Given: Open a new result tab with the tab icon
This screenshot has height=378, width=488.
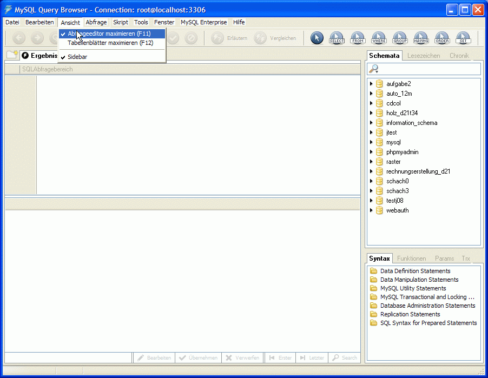Looking at the screenshot, I should pyautogui.click(x=12, y=55).
